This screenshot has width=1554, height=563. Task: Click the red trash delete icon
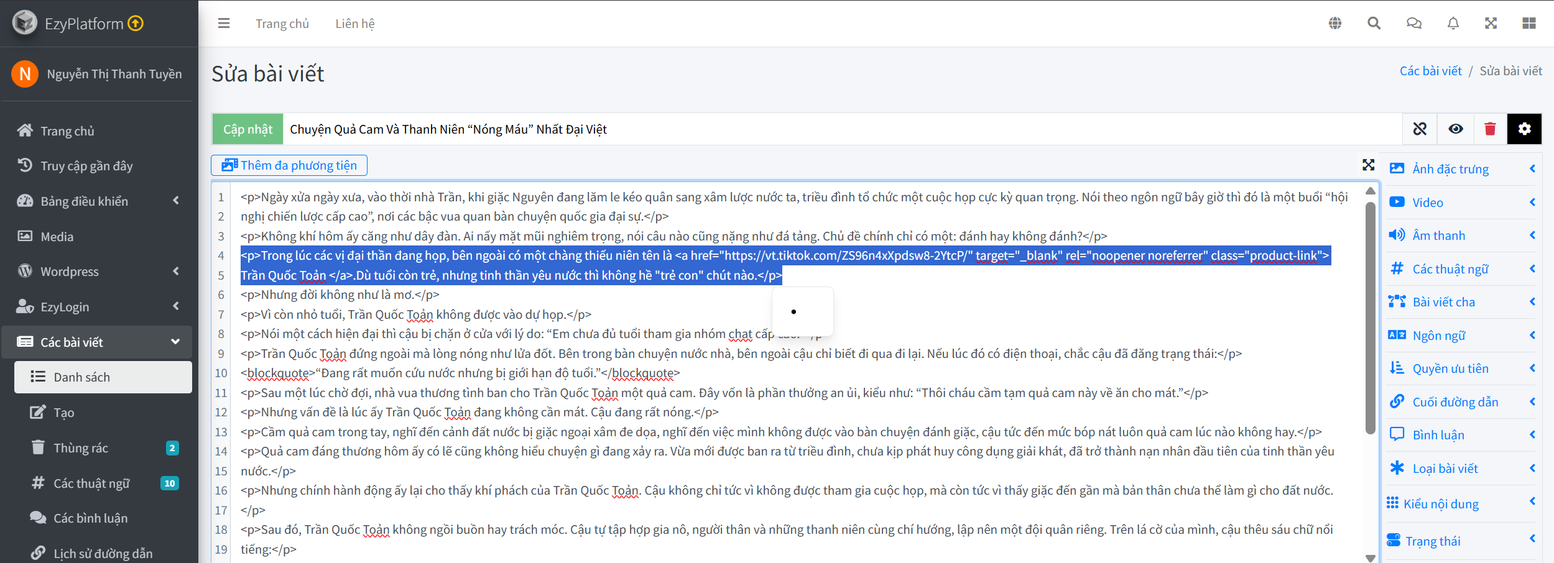[x=1490, y=129]
